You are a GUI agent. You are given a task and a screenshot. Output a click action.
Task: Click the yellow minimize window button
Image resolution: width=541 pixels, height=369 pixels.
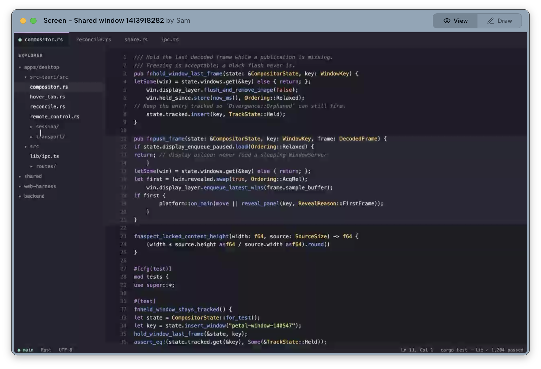(x=23, y=21)
